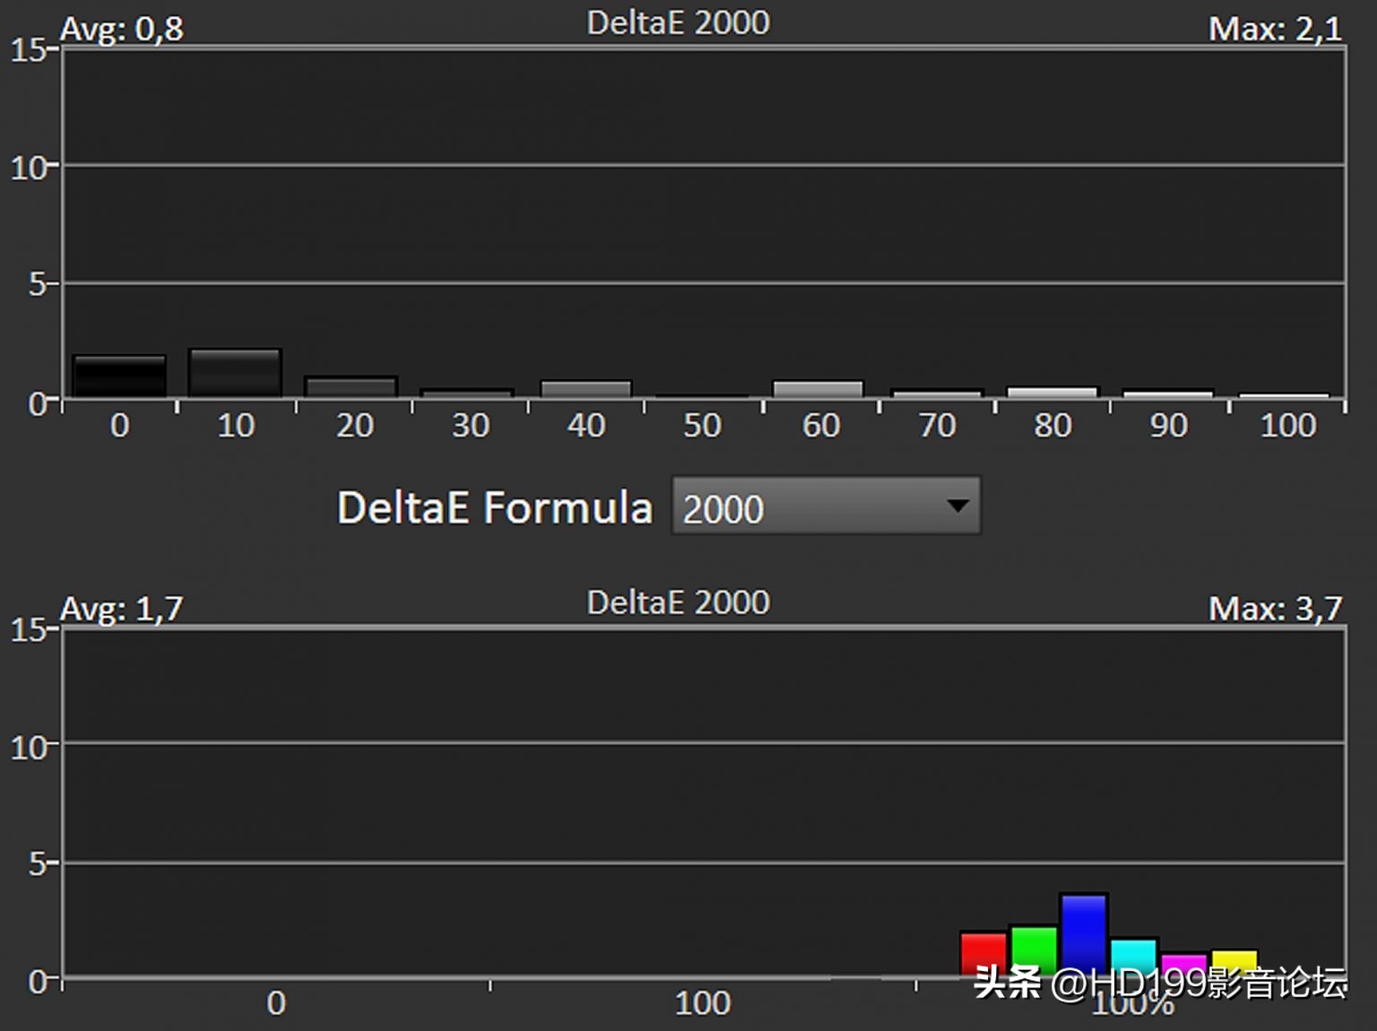Select the green color error bar

(x=1034, y=949)
